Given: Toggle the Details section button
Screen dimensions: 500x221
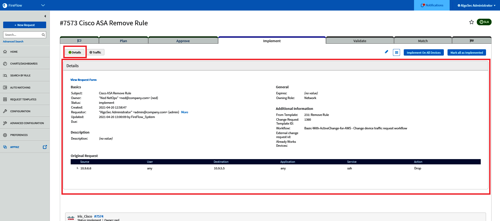Looking at the screenshot, I should (x=75, y=52).
